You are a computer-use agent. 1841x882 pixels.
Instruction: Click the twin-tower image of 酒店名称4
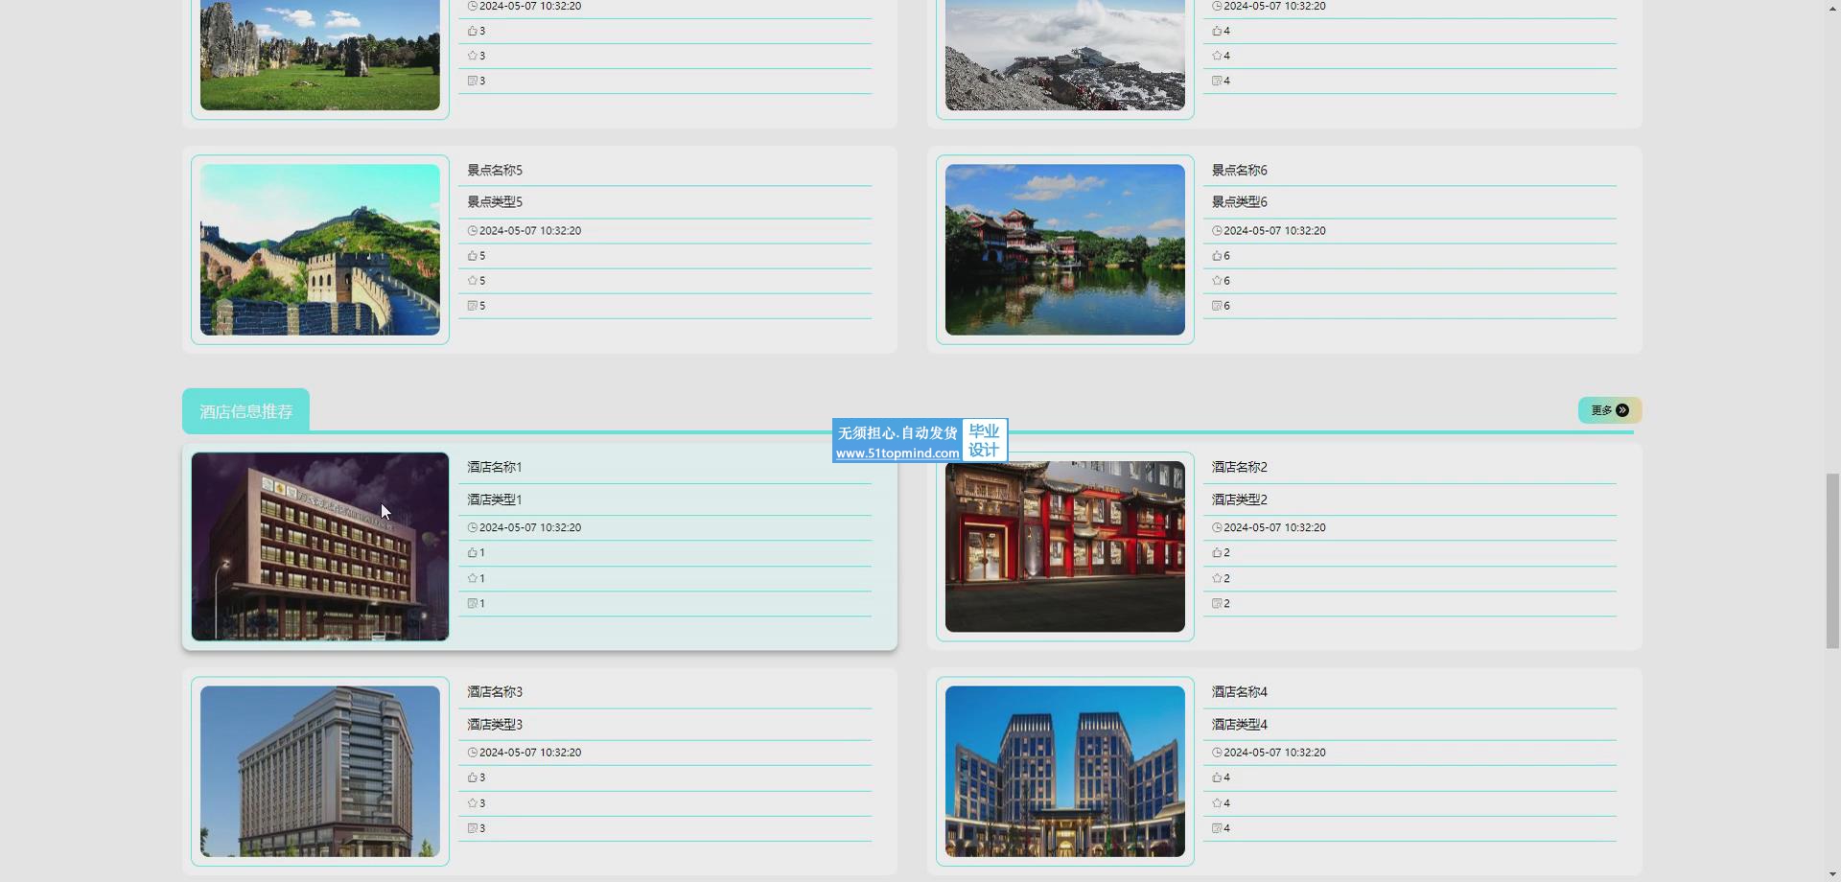(1065, 772)
